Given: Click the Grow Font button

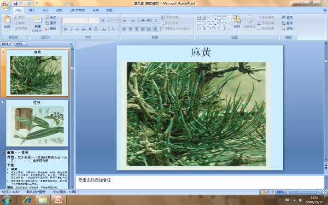Looking at the screenshot, I should (x=103, y=20).
